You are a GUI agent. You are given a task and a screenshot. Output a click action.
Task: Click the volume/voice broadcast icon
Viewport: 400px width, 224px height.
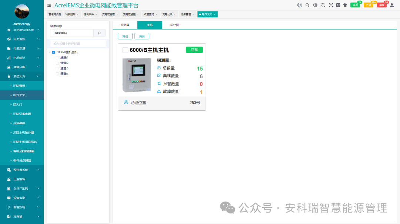coord(315,5)
